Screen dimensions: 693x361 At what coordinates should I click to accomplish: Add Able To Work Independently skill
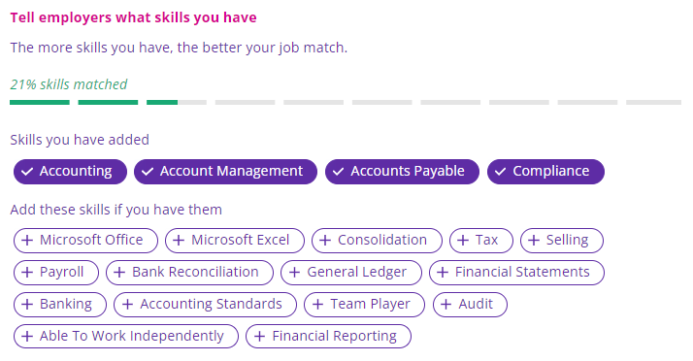click(x=126, y=337)
